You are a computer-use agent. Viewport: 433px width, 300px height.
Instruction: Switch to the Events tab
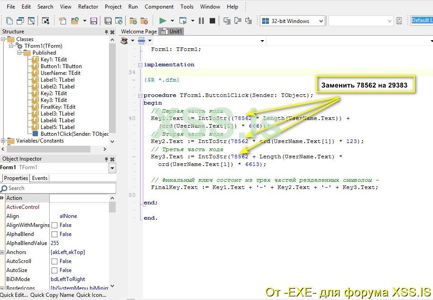tap(40, 178)
